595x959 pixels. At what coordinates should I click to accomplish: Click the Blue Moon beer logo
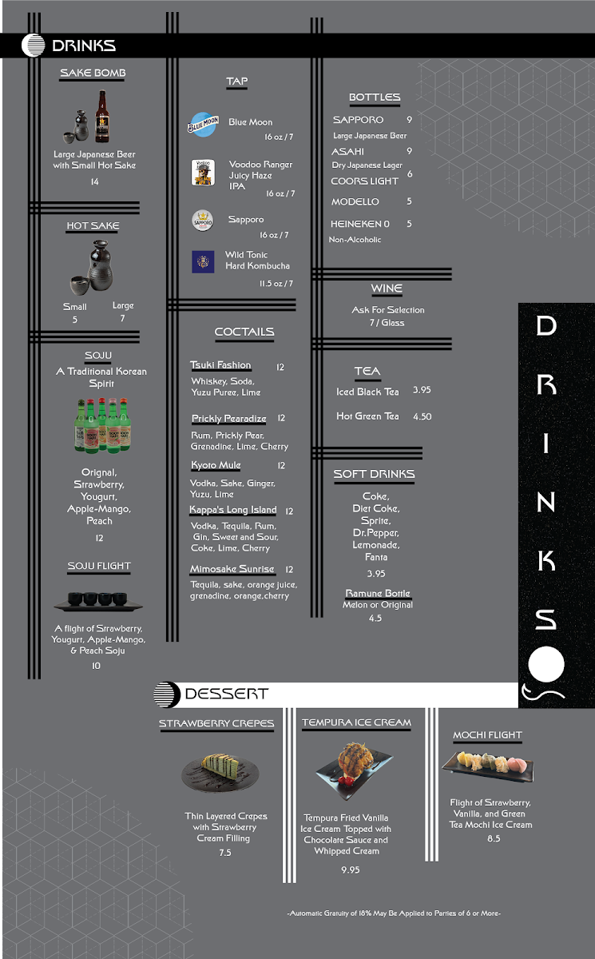[203, 124]
